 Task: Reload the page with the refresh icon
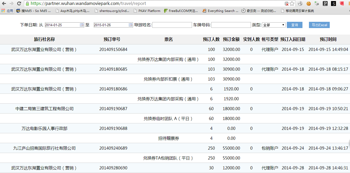[19, 3]
